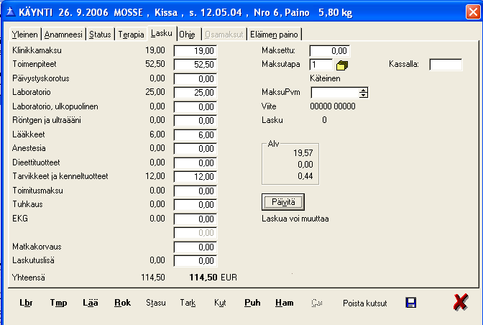Screen dimensions: 483x325
Task: Click the Stasu shortcut button
Action: [x=155, y=303]
